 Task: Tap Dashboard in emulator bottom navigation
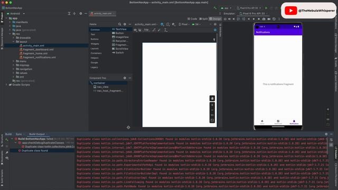[278, 122]
